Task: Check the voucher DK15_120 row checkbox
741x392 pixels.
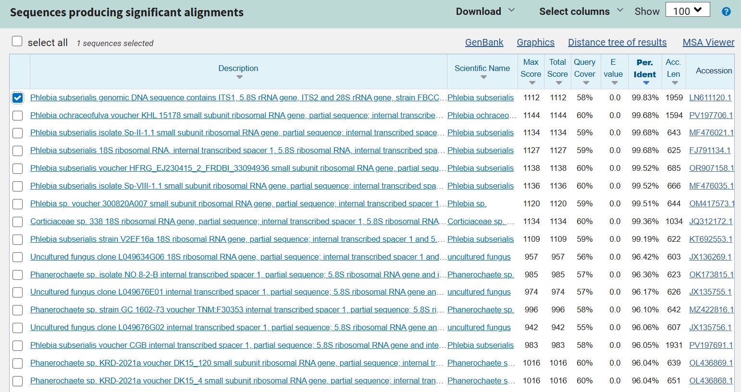Action: (17, 363)
